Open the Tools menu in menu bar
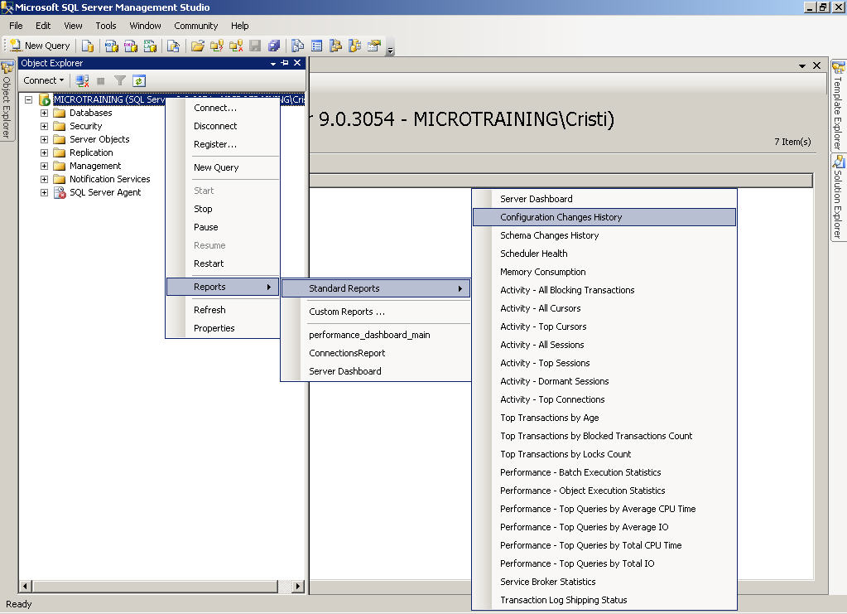 tap(106, 26)
